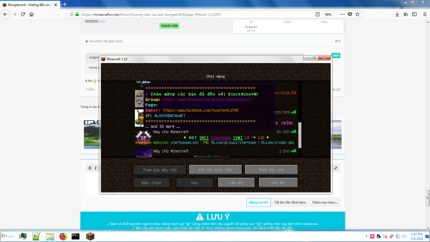The height and width of the screenshot is (242, 430).
Task: Go back to the previous page
Action: click(x=5, y=14)
